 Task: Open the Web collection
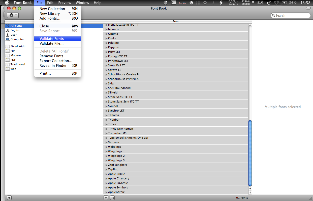(x=13, y=69)
